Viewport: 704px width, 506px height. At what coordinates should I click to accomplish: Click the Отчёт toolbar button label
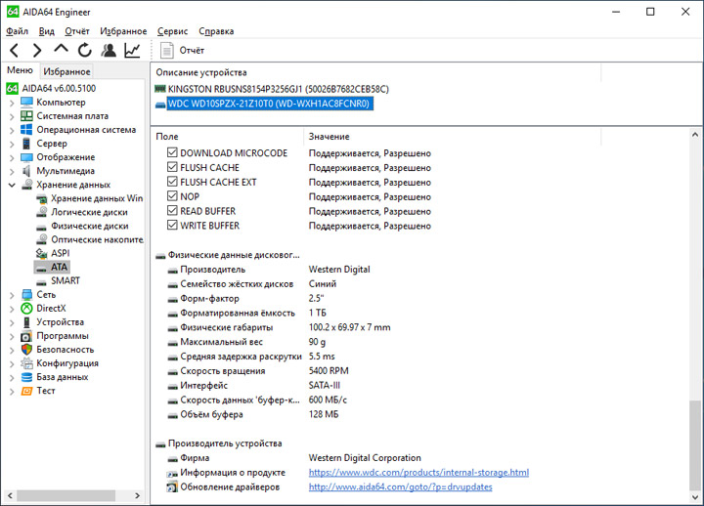(192, 50)
